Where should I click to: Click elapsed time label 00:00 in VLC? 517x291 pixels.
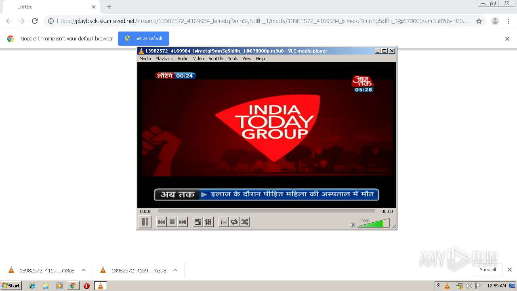pos(146,211)
